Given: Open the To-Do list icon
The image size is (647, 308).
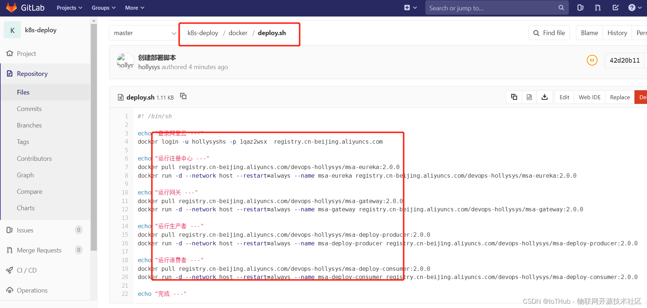Looking at the screenshot, I should [x=615, y=8].
